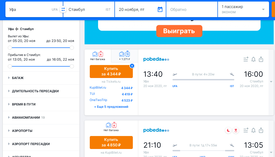Image resolution: width=275 pixels, height=157 pixels.
Task: Expand the АЭРОПОРТЫ filter
Action: tap(41, 131)
